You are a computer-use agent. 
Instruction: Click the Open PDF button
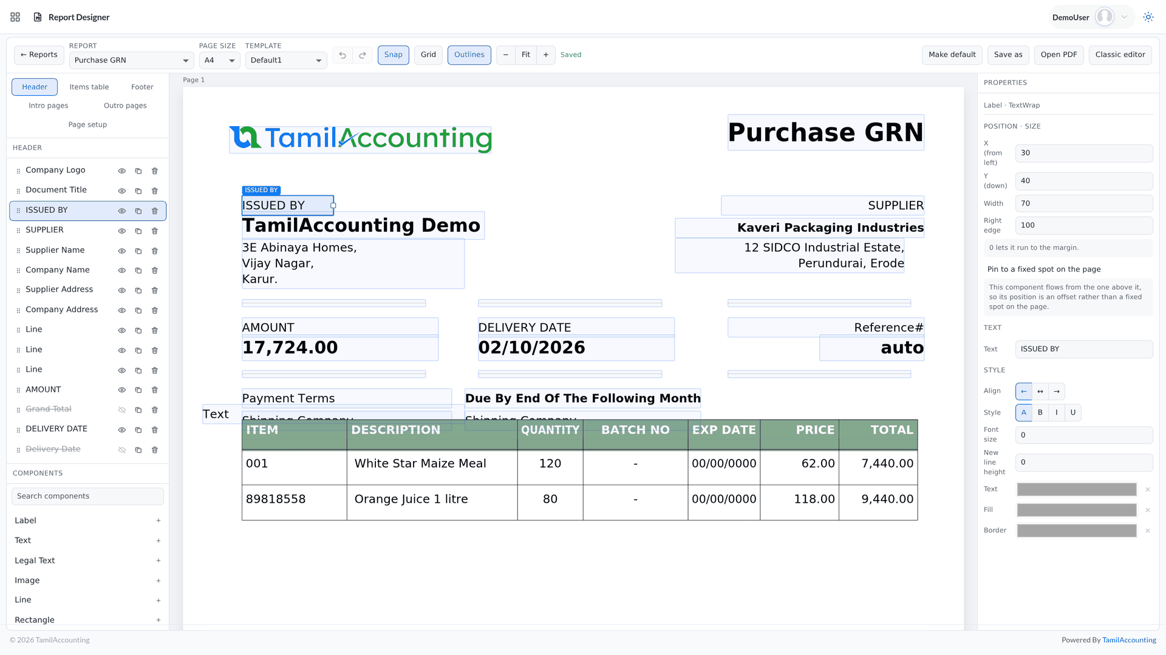[x=1059, y=55]
